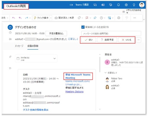
Task: Open the 参加 Microsoft Teams Meeting link
Action: [78, 76]
